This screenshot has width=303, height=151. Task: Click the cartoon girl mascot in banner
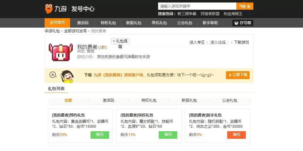(67, 77)
